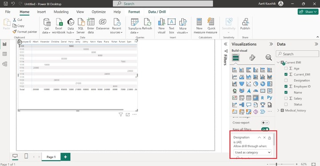Image resolution: width=320 pixels, height=166 pixels.
Task: Expand the Medical_history table
Action: [278, 111]
